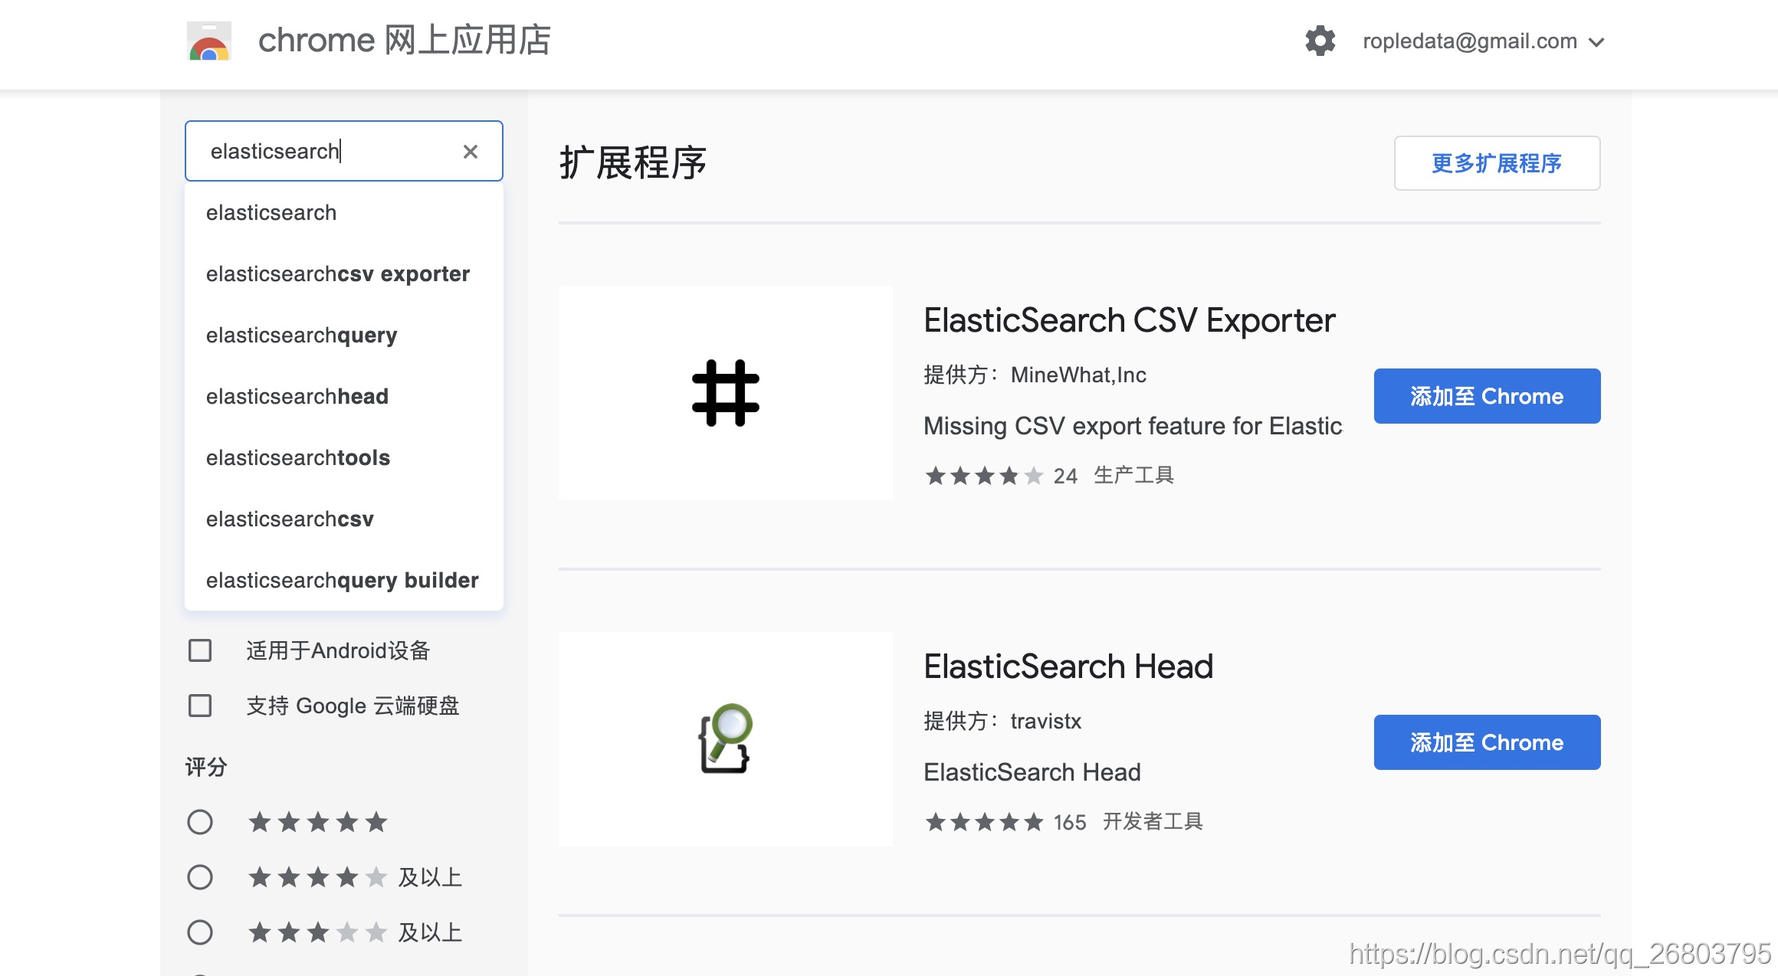Click the 'Missing CSV export feature' description
The image size is (1778, 976).
coord(1133,426)
